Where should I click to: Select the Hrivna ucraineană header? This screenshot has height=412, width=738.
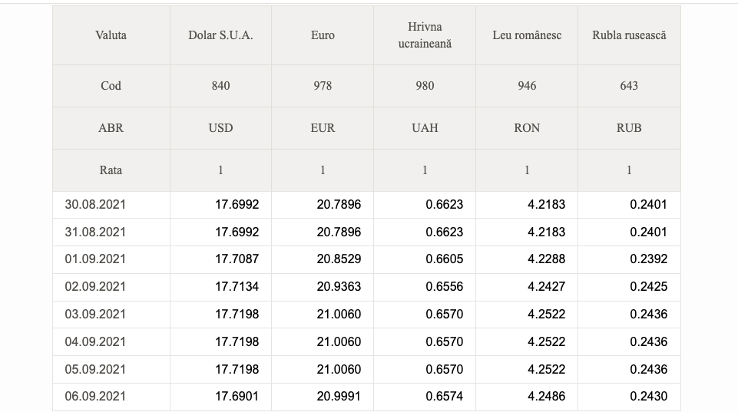click(x=425, y=35)
